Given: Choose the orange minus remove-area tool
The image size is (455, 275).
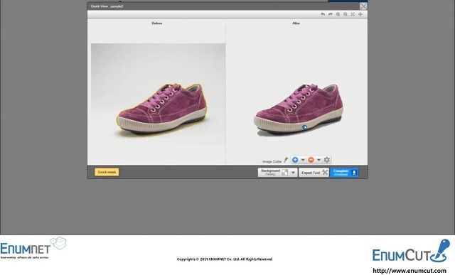Looking at the screenshot, I should tap(311, 160).
